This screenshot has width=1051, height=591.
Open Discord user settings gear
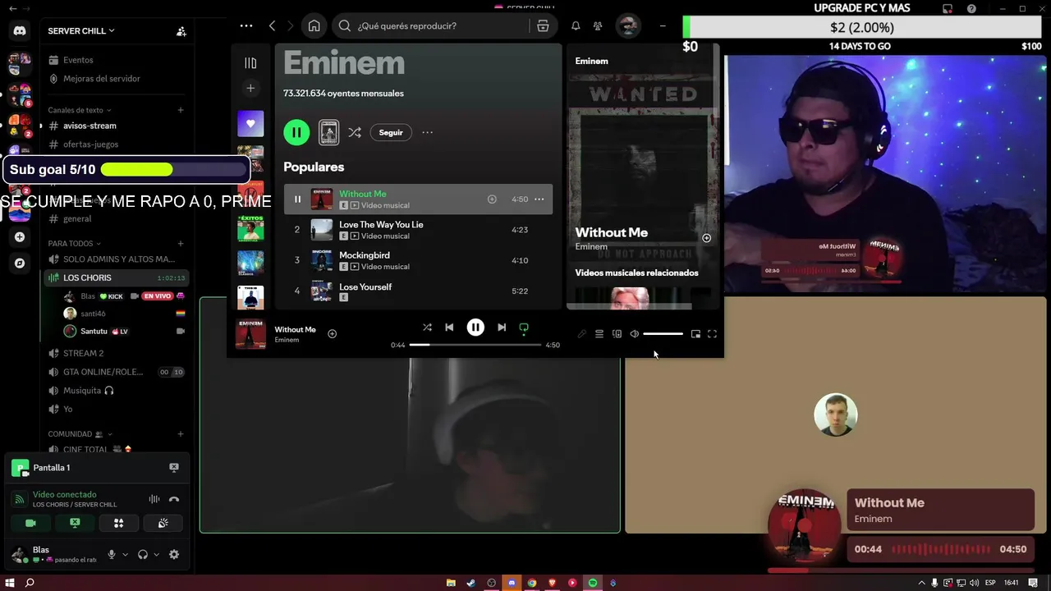(x=174, y=554)
